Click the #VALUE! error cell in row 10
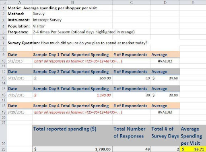Screen dimensions: 206x152 pyautogui.click(x=165, y=61)
